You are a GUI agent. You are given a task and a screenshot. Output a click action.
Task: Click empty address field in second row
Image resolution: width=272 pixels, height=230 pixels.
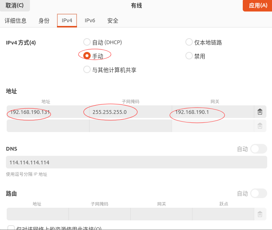48,126
